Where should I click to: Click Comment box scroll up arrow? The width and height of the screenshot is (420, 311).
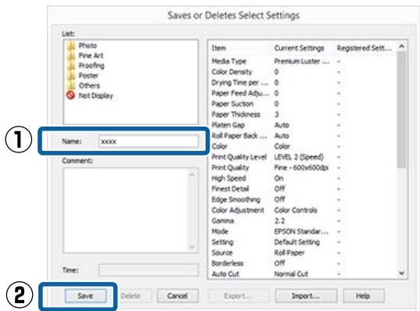(192, 175)
